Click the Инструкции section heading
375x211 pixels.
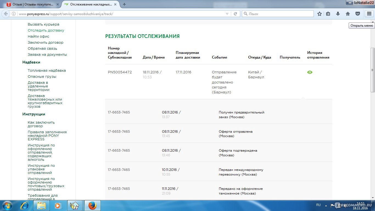[x=34, y=114]
